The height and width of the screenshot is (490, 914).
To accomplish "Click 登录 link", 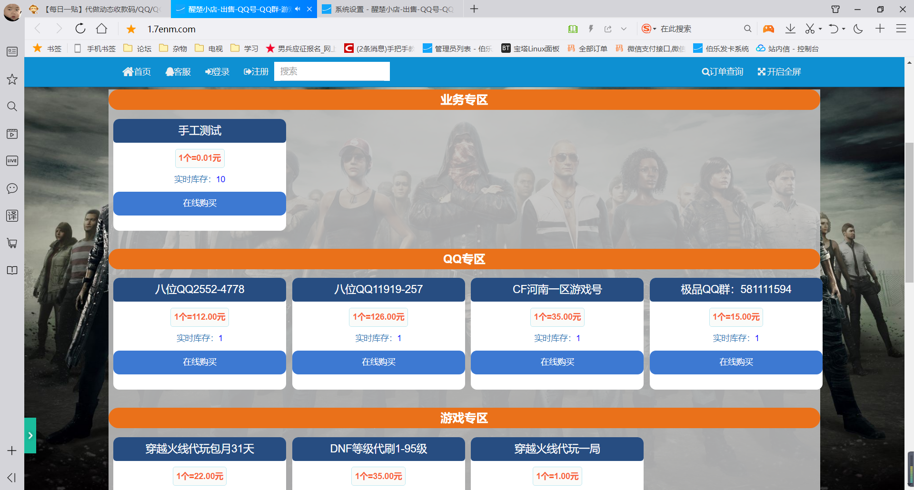I will click(217, 71).
